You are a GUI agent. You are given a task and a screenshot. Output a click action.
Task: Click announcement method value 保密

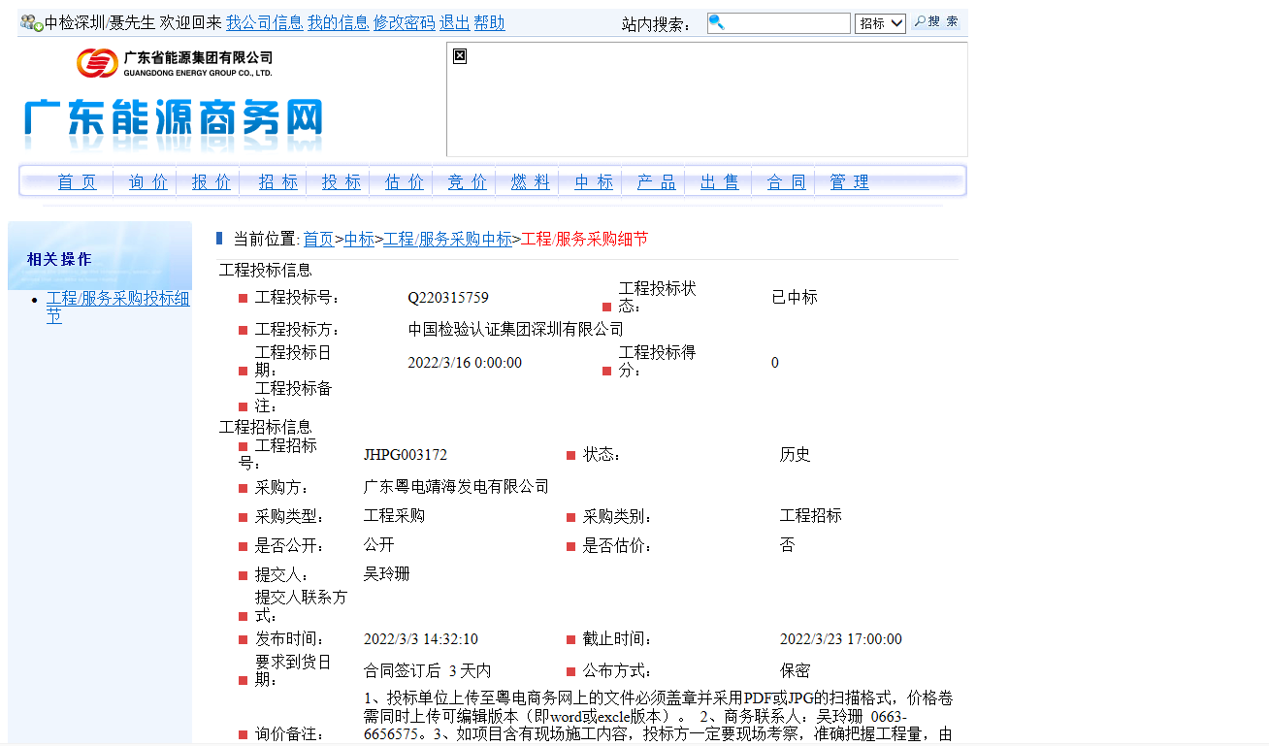click(x=796, y=671)
